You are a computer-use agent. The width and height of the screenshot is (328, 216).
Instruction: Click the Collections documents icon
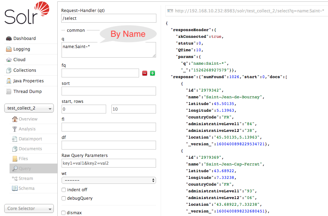[x=9, y=70]
